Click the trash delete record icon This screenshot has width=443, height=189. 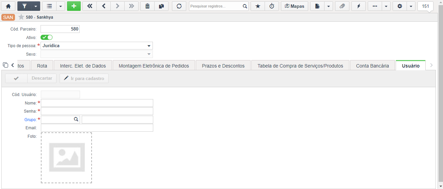147,6
